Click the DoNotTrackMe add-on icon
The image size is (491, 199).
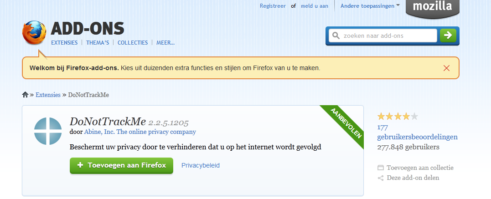(48, 131)
